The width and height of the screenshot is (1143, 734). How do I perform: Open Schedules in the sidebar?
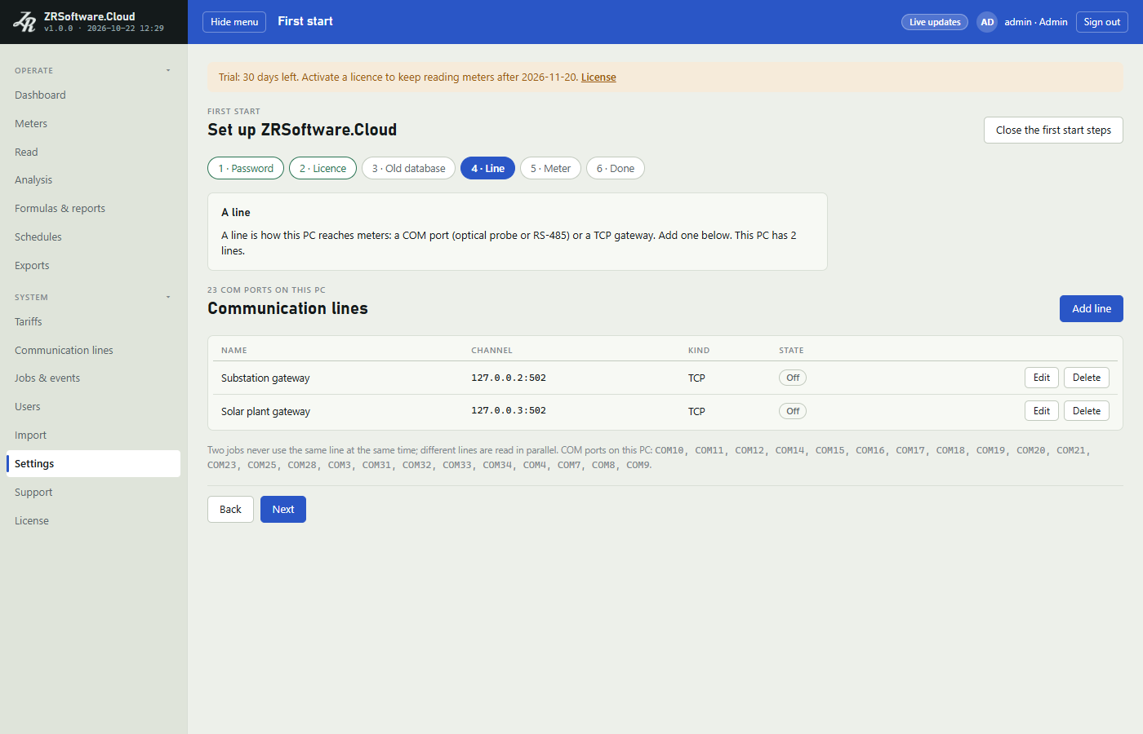coord(93,237)
